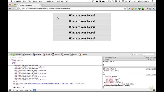The image size is (164, 92).
Task: Reload the page in Chrome
Action: [17, 9]
